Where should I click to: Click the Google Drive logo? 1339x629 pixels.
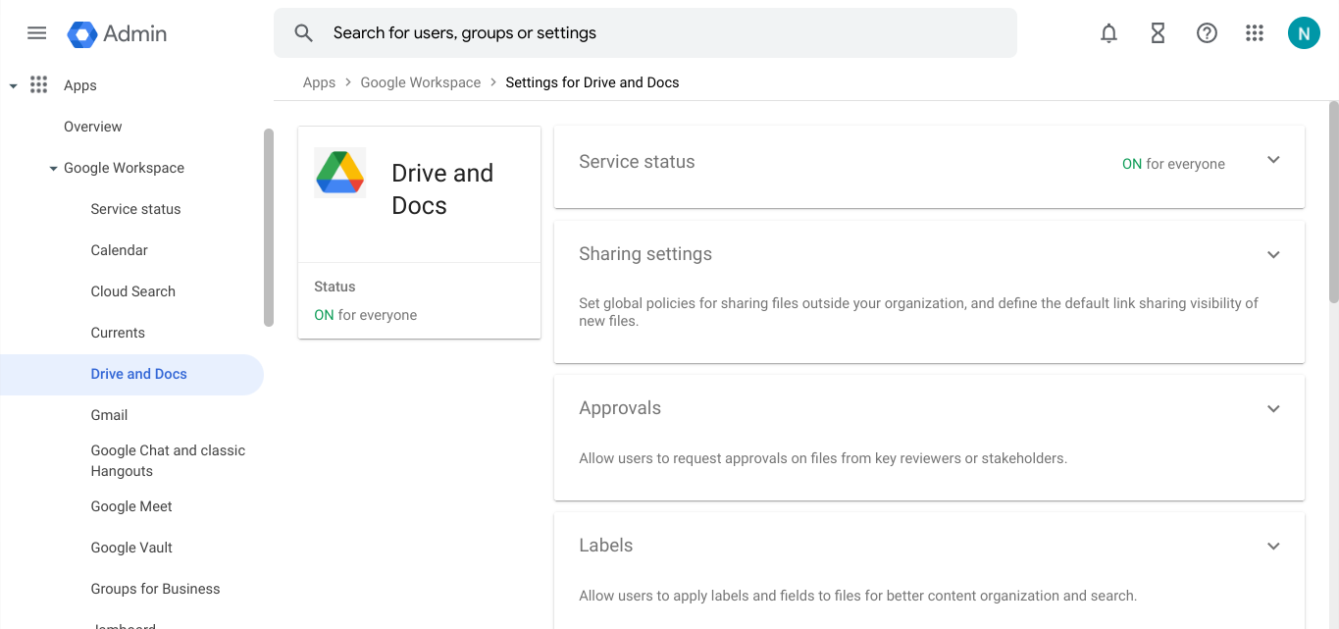point(339,173)
